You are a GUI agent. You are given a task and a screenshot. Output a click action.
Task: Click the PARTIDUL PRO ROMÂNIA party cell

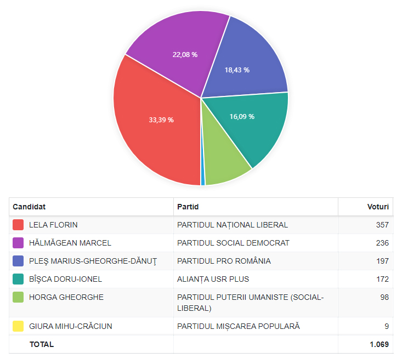click(x=224, y=261)
